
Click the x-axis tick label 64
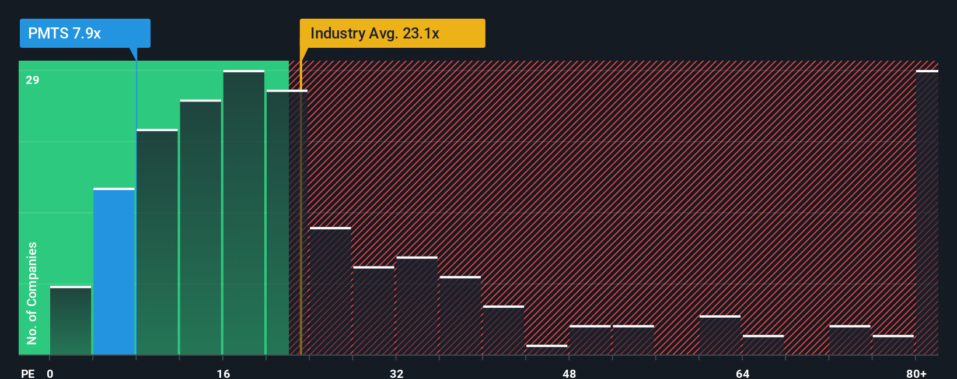point(743,373)
